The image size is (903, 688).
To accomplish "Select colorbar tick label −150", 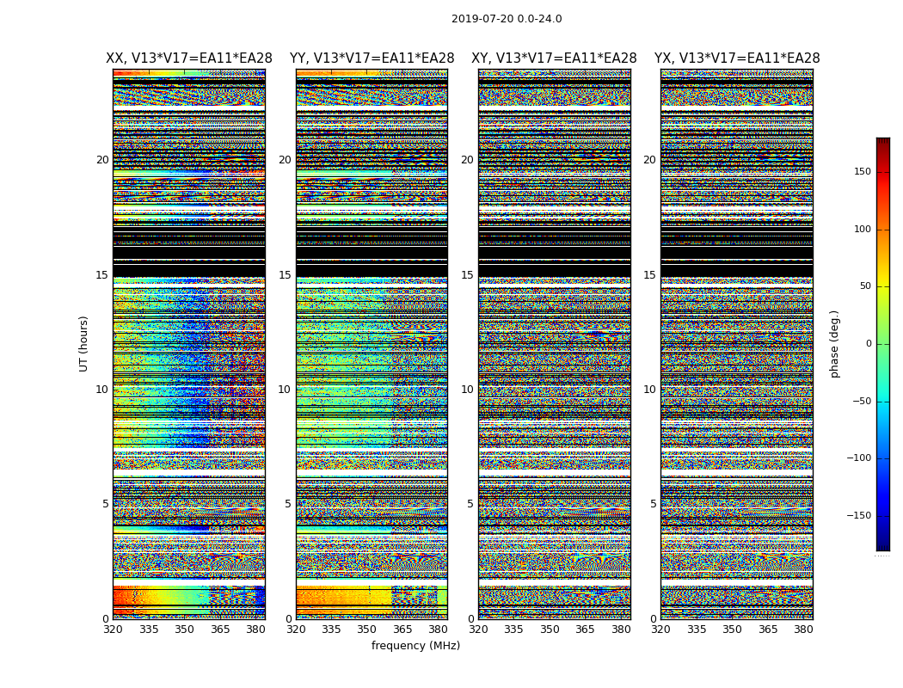I will coord(858,515).
